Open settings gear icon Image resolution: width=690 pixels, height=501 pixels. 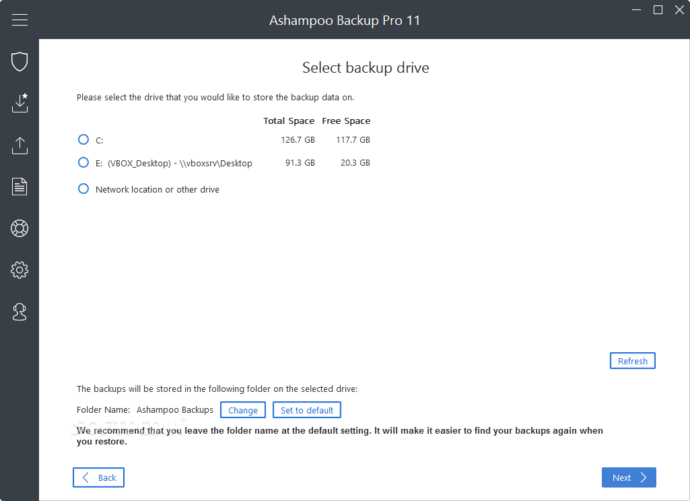click(20, 270)
